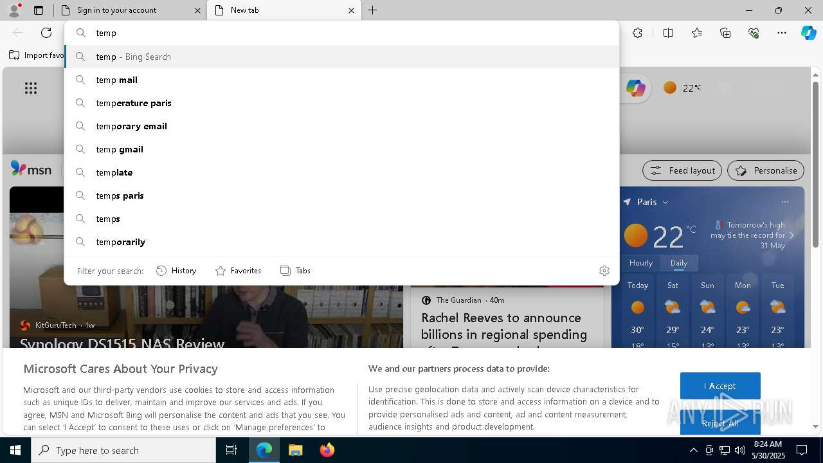The width and height of the screenshot is (823, 463).
Task: Click the taskbar search box
Action: pyautogui.click(x=123, y=450)
